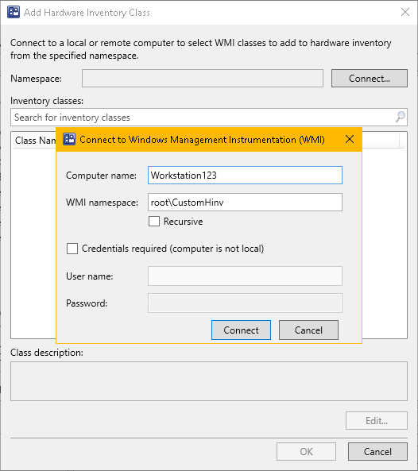This screenshot has width=418, height=471.
Task: Close the Add Hardware Inventory Class window
Action: 405,12
